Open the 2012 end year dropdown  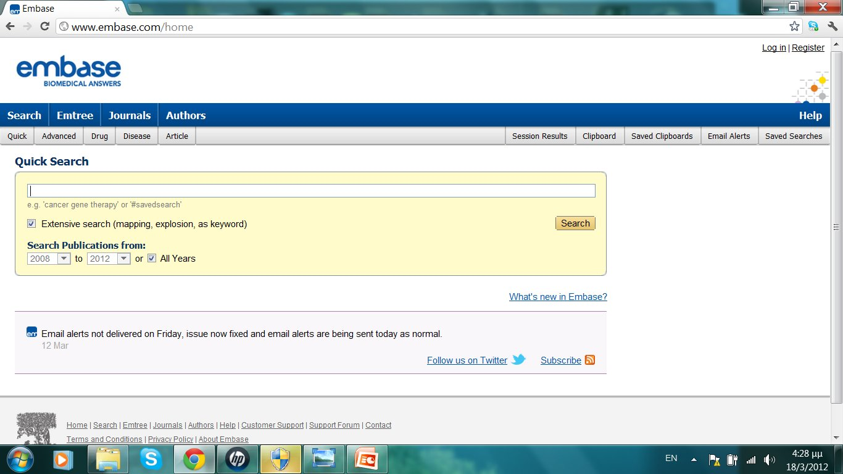[x=109, y=259]
